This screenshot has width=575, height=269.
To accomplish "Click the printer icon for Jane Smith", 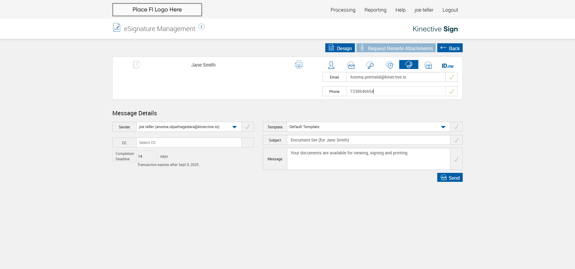I will click(x=299, y=64).
